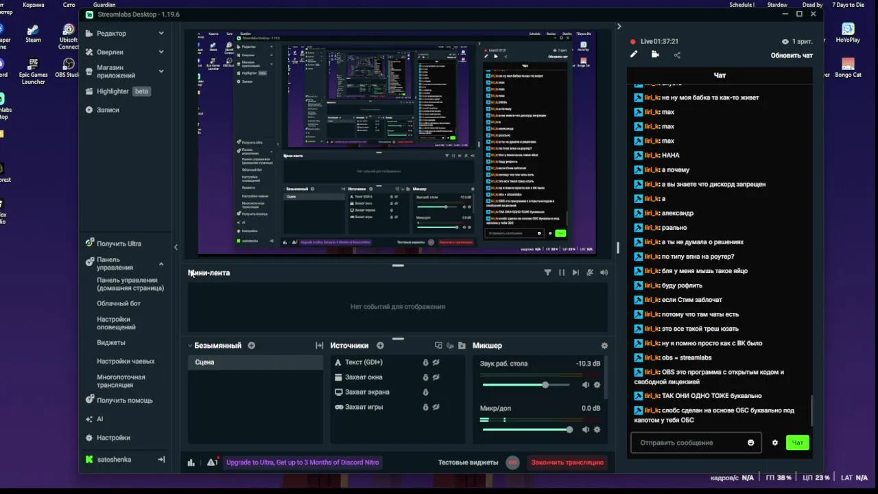
Task: Open Получить помощь in sidebar
Action: [119, 400]
